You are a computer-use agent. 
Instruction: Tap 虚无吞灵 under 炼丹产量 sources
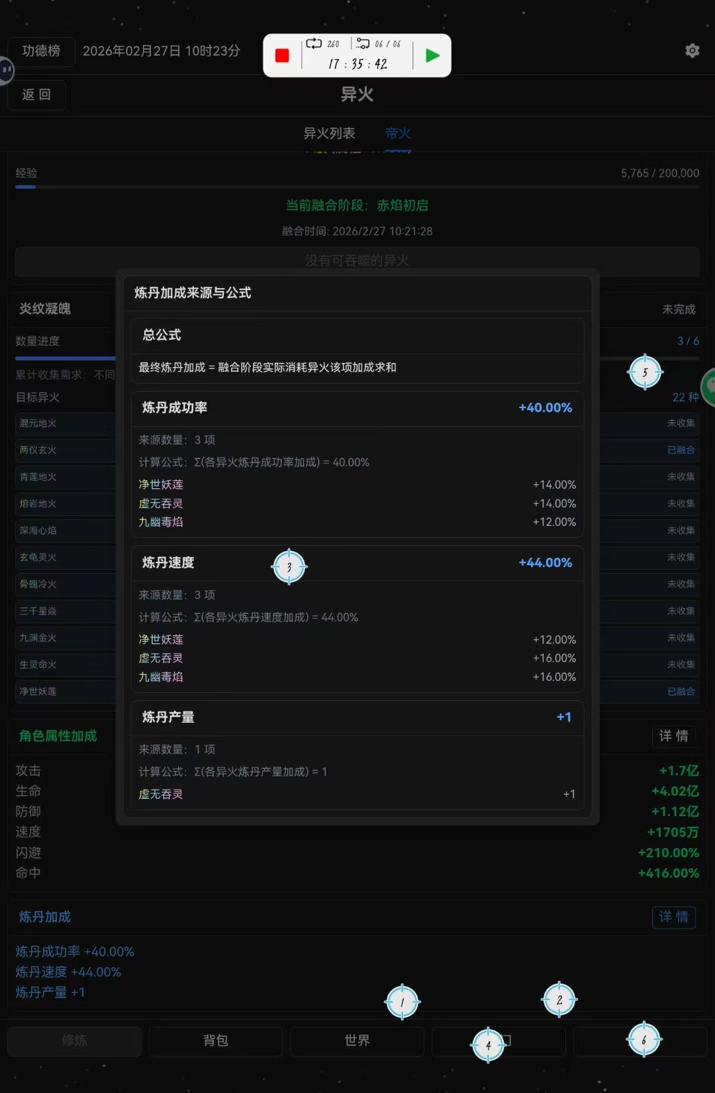tap(161, 794)
